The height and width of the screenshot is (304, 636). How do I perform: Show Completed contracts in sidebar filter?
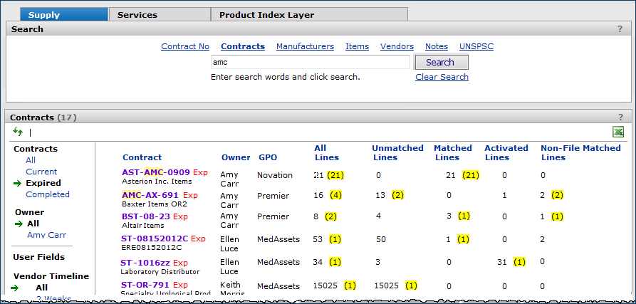(x=48, y=194)
